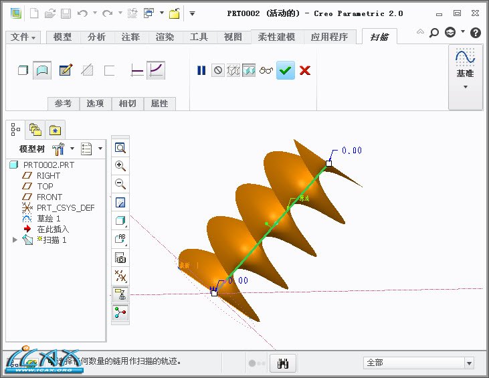This screenshot has height=378, width=489.
Task: Click the zoom in magnifier icon
Action: pyautogui.click(x=120, y=166)
